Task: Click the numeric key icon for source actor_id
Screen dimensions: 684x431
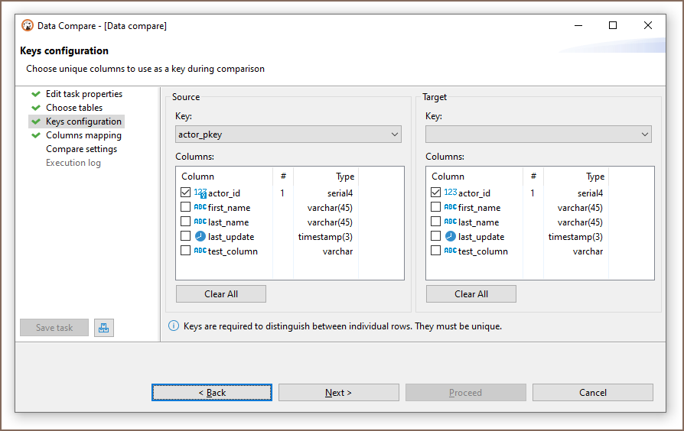Action: pos(200,193)
